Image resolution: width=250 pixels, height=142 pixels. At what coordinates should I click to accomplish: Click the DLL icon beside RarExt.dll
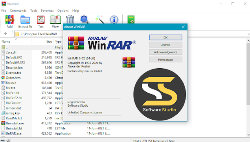(x=3, y=93)
